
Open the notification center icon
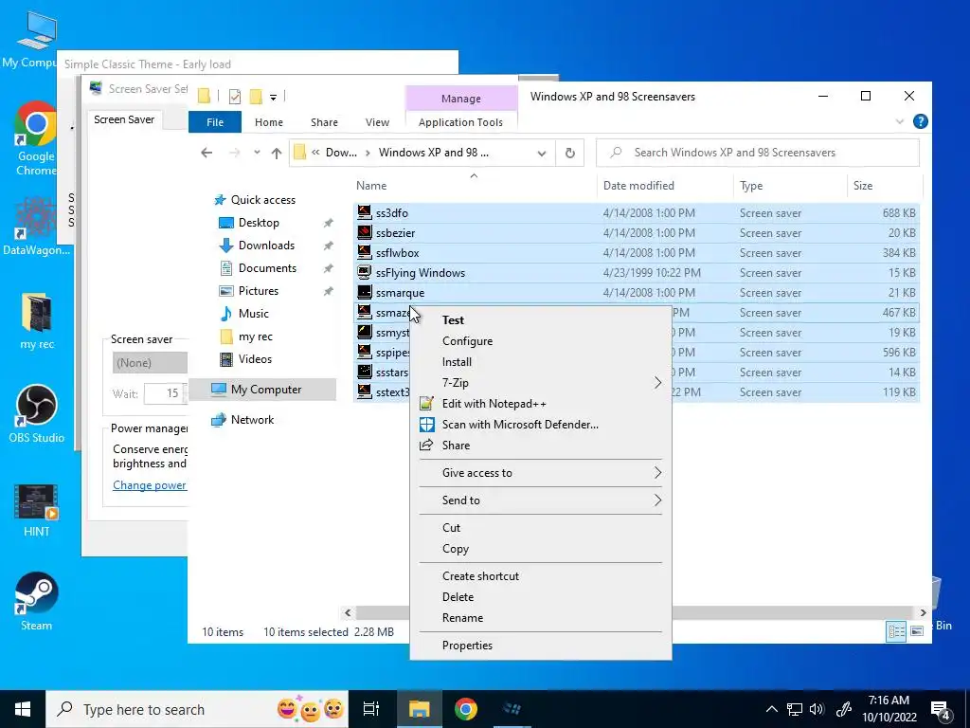941,710
